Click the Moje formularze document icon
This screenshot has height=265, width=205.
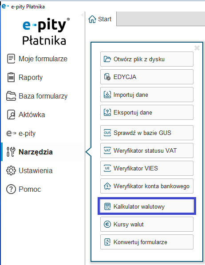pyautogui.click(x=11, y=59)
